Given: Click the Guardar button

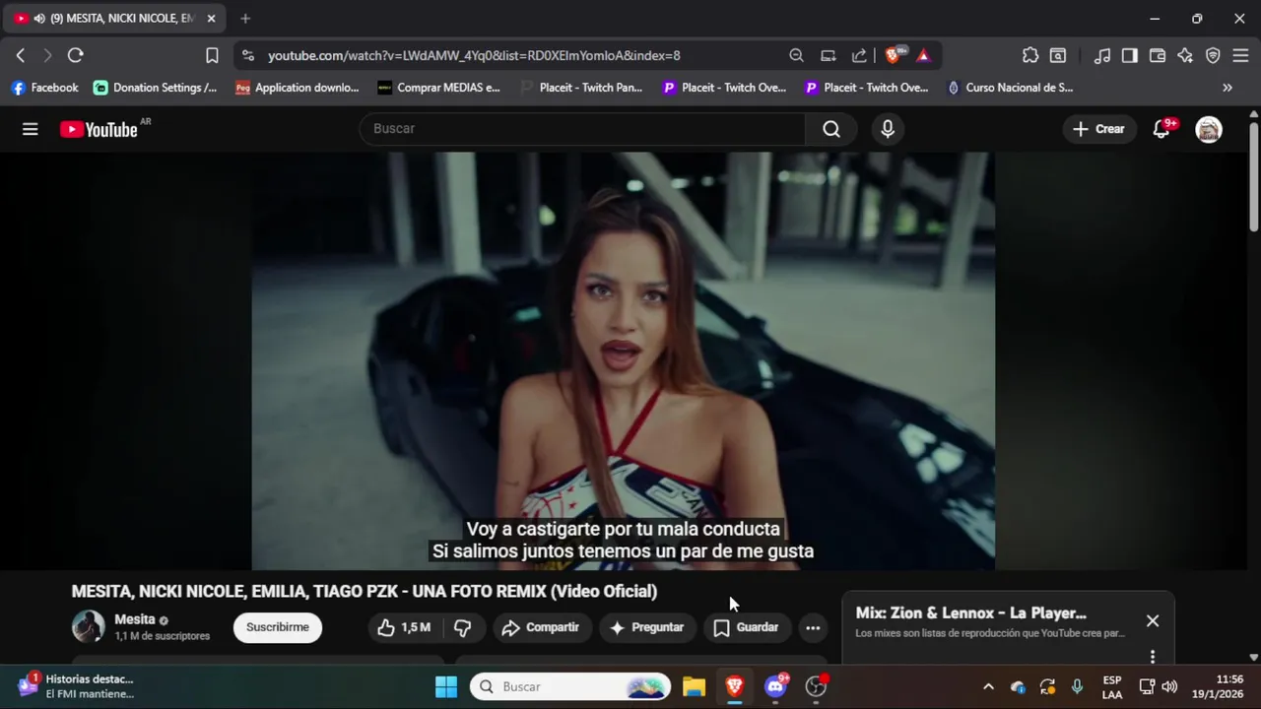Looking at the screenshot, I should pos(746,627).
